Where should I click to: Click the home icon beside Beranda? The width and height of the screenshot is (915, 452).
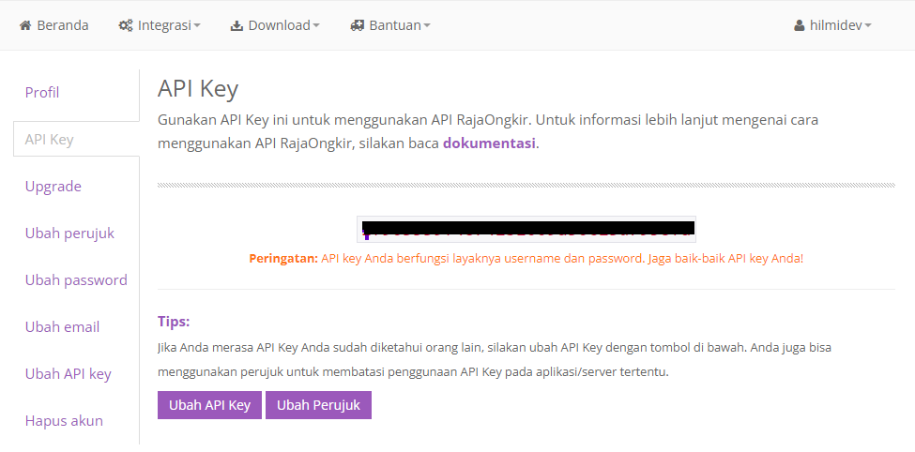25,25
